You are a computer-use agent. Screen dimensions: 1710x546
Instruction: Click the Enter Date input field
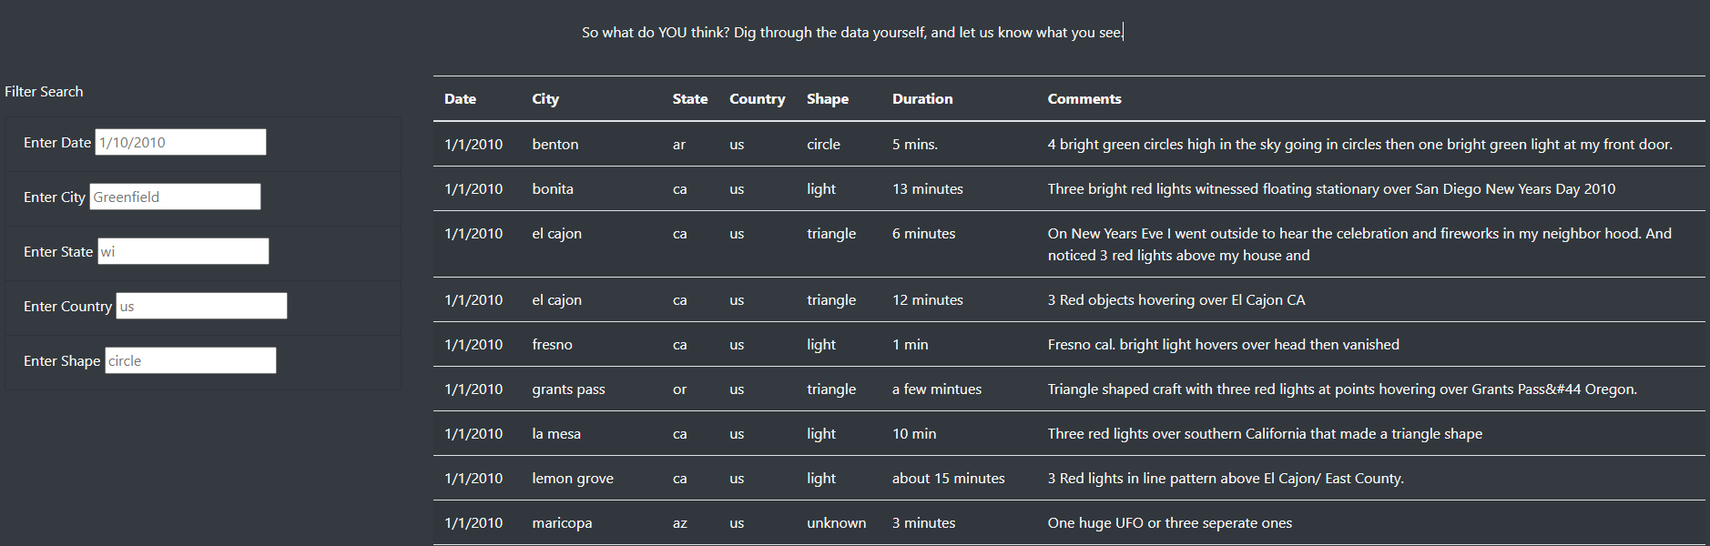click(x=179, y=141)
